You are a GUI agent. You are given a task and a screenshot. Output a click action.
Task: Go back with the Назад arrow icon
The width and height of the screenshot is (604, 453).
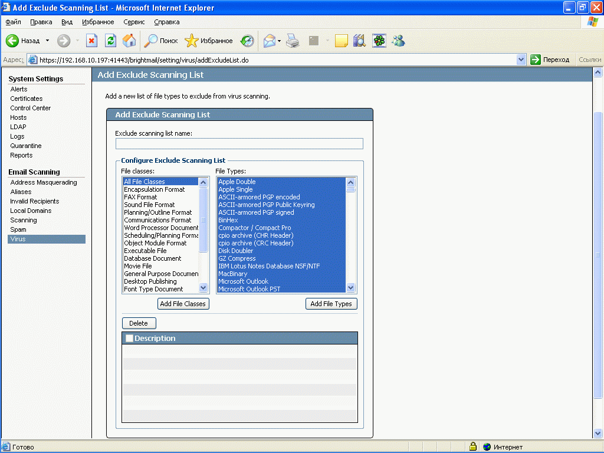click(12, 41)
